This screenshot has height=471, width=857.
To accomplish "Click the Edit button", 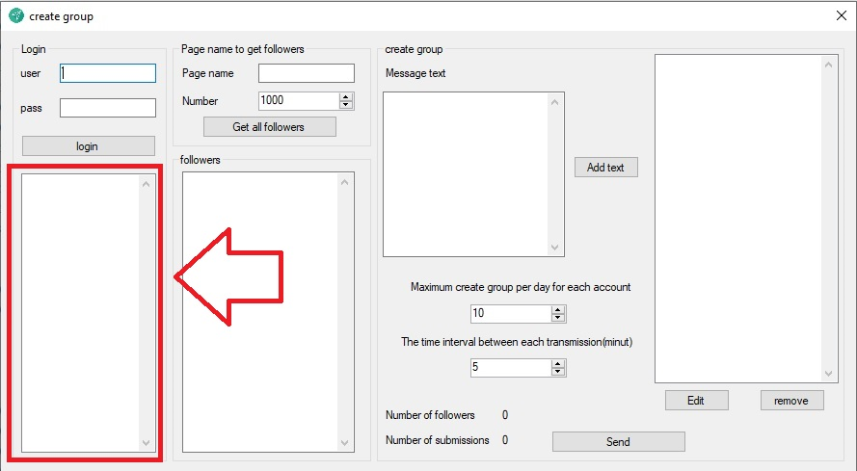I will point(695,400).
